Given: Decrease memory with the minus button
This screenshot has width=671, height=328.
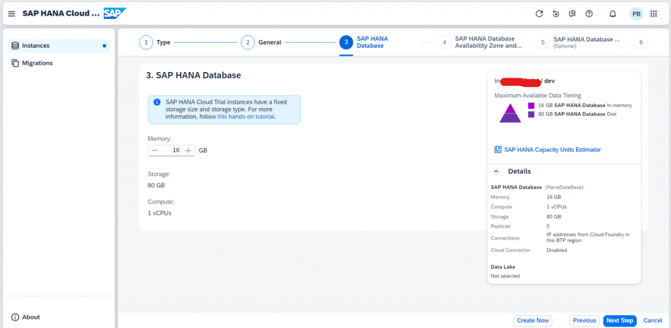Looking at the screenshot, I should coord(155,151).
